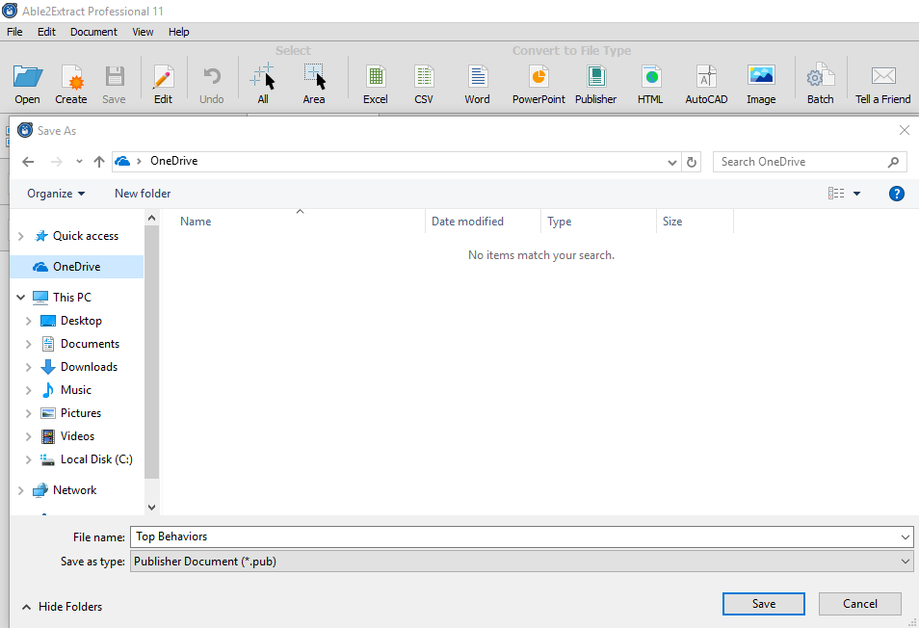Viewport: 919px width, 628px height.
Task: Select Pictures in the navigation pane
Action: pos(80,413)
